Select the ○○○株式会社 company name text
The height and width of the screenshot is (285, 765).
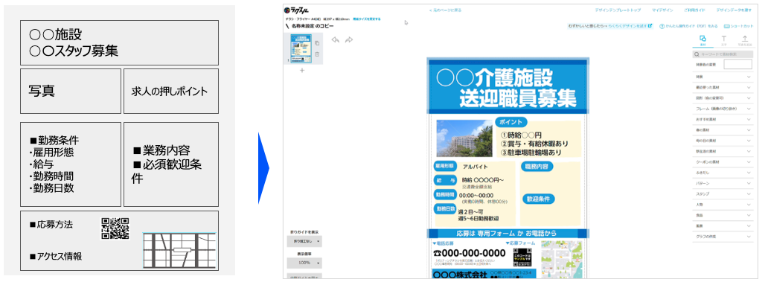coord(460,275)
